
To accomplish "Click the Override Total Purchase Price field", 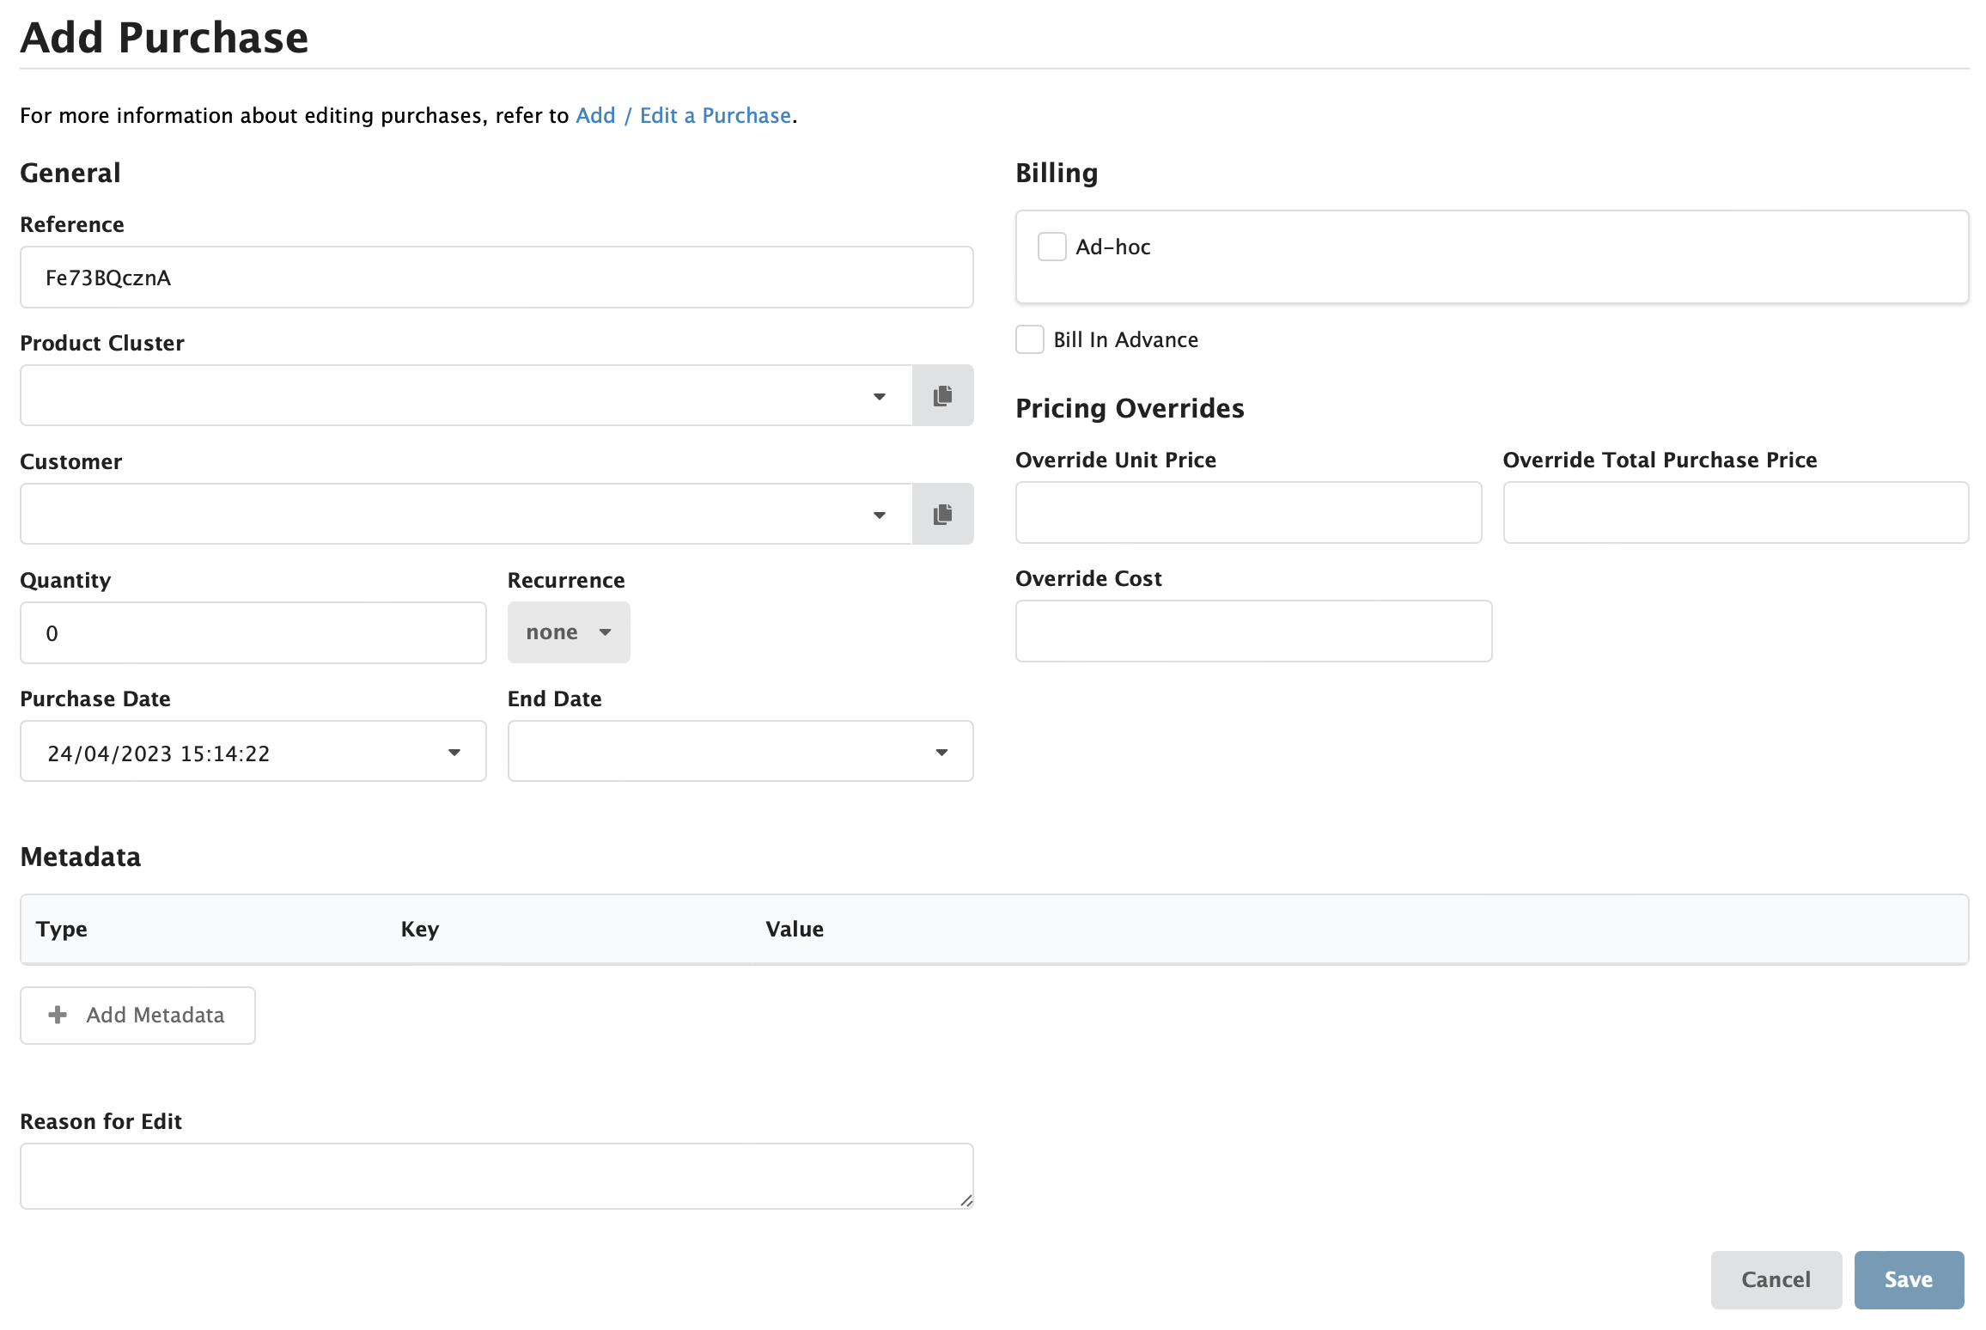I will pyautogui.click(x=1735, y=512).
